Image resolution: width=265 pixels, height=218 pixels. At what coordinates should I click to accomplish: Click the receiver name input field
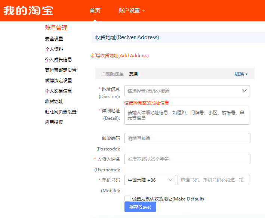click(x=187, y=159)
